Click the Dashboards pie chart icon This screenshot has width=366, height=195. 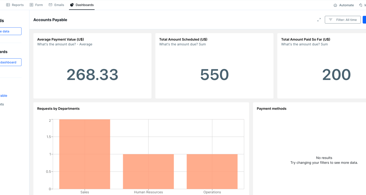72,5
